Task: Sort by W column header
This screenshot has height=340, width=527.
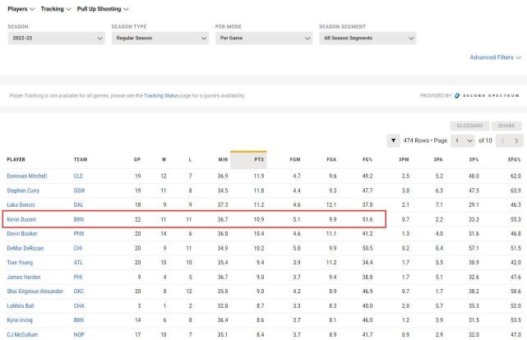Action: coord(164,160)
